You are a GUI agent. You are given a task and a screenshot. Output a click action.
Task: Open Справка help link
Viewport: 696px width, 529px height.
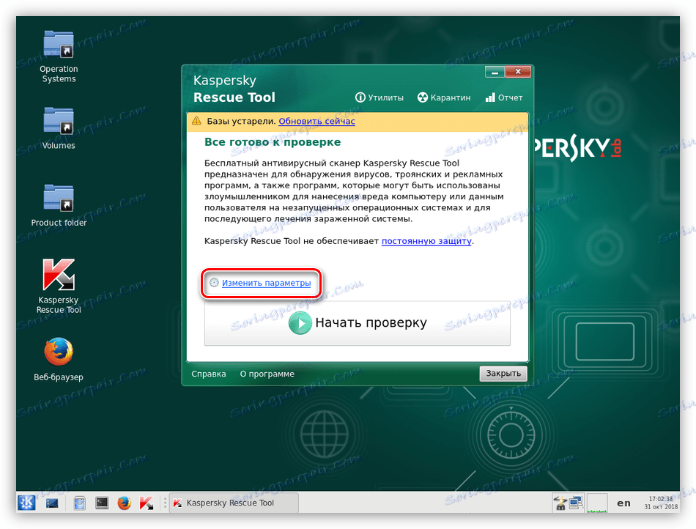[x=209, y=374]
